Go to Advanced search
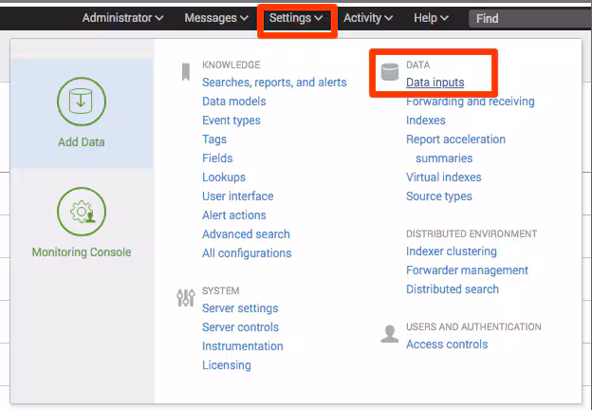This screenshot has height=410, width=592. pyautogui.click(x=246, y=234)
